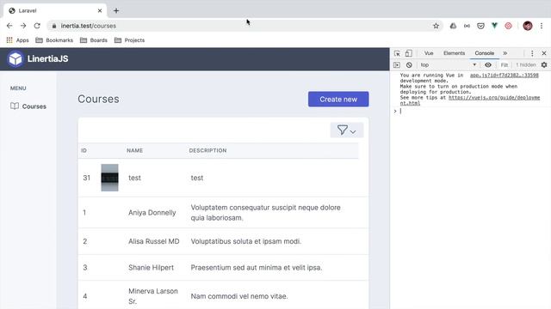This screenshot has width=551, height=309.
Task: Open a new browser tab
Action: [116, 10]
